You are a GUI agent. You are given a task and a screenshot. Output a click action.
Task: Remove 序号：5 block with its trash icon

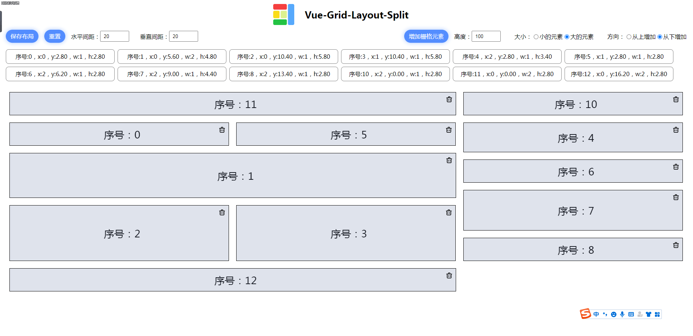[x=449, y=130]
